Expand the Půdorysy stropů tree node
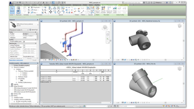Image resolution: width=194 pixels, height=109 pixels. tap(16, 77)
